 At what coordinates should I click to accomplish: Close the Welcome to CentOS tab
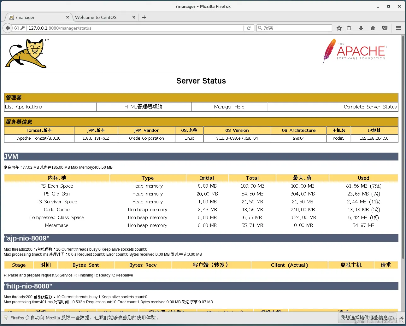(134, 17)
